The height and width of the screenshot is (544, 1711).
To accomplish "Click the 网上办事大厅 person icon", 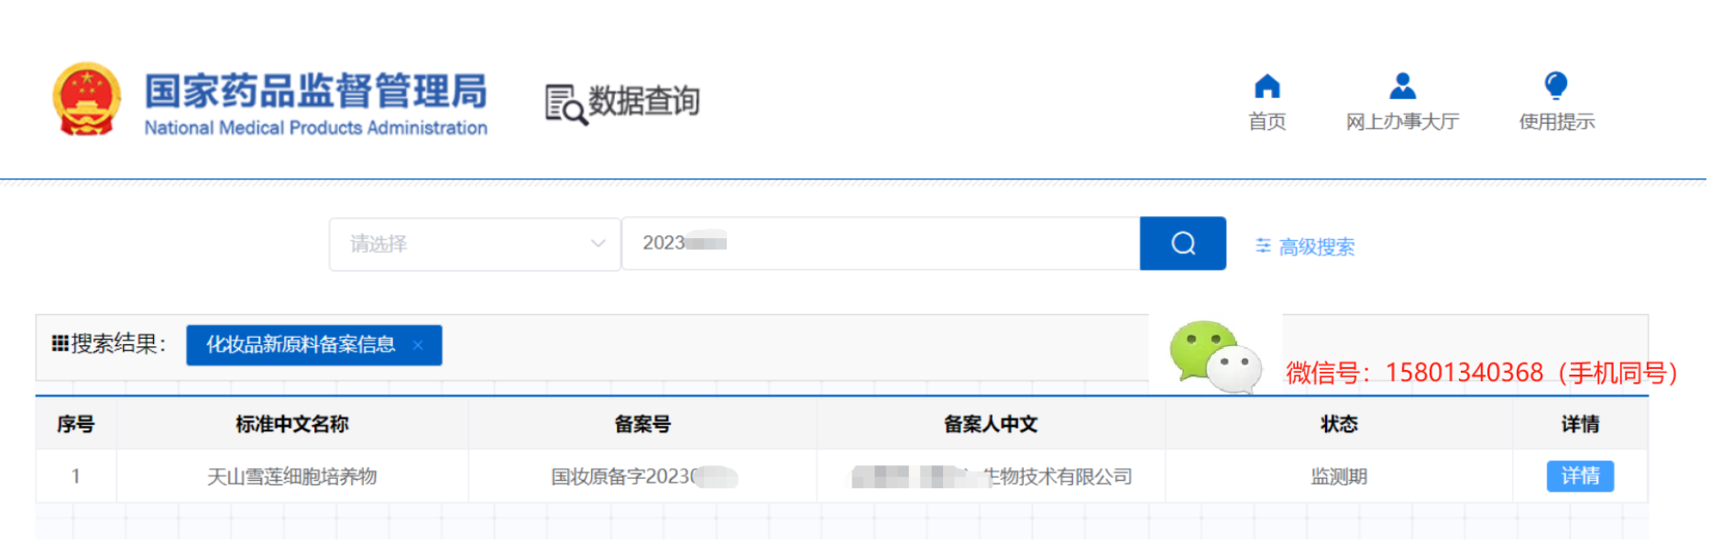I will point(1401,87).
